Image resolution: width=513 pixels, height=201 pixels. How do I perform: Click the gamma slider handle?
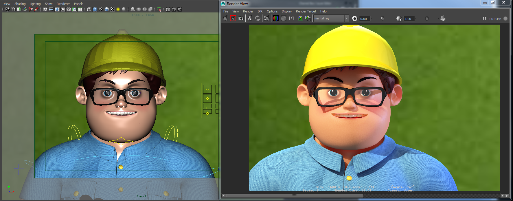click(x=427, y=19)
